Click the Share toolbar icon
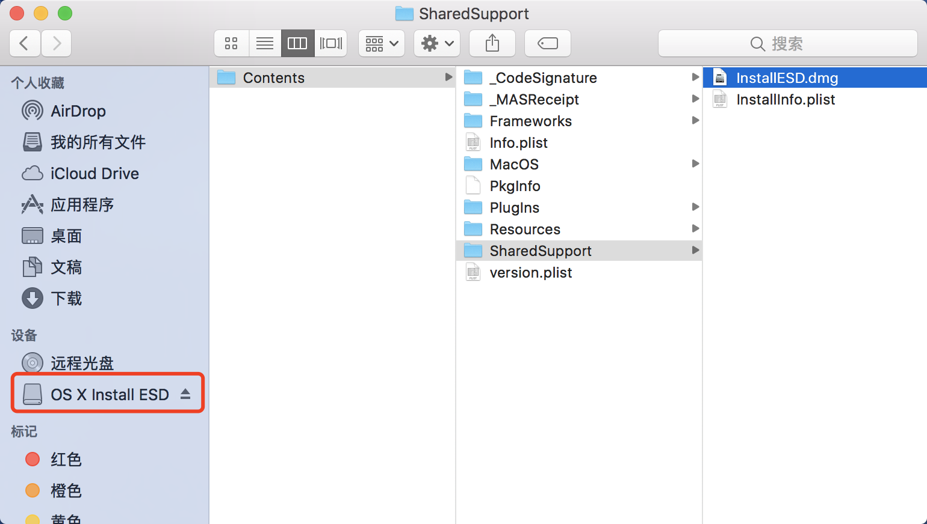927x524 pixels. pos(492,43)
